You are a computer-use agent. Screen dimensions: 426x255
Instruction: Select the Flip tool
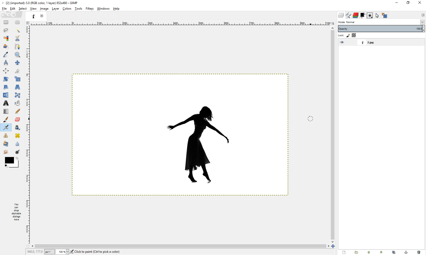click(6, 95)
